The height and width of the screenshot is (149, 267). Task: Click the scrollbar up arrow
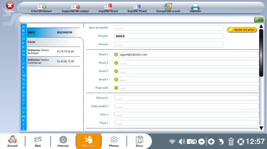point(261,26)
